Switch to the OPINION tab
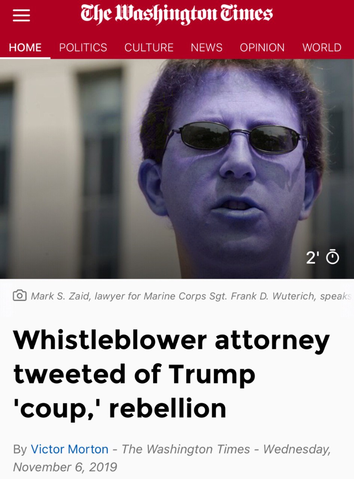The width and height of the screenshot is (354, 479). (262, 48)
